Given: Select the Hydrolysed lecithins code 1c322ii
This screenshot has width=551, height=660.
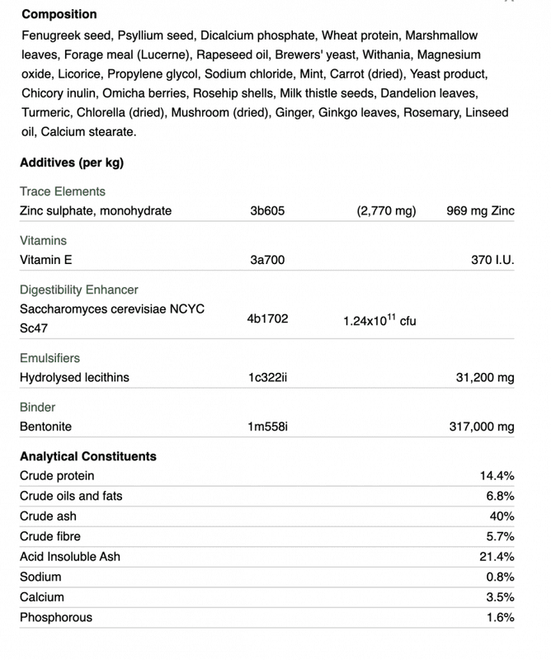Looking at the screenshot, I should tap(267, 378).
